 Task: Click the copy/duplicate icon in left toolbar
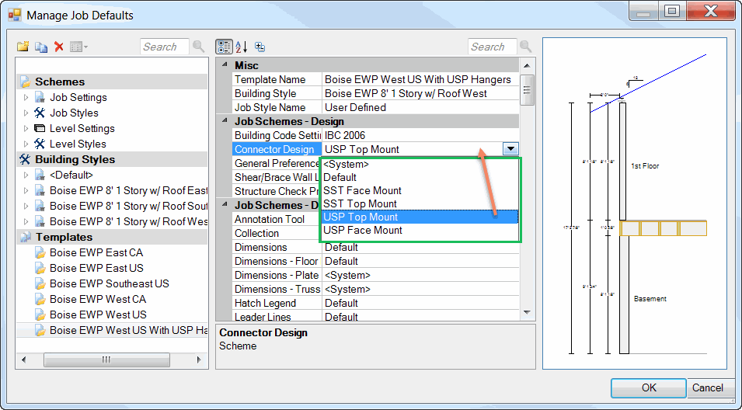coord(41,47)
